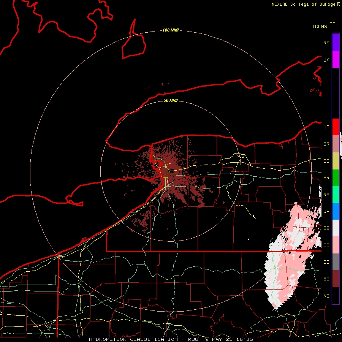Click the "BD" legend label
The width and height of the screenshot is (342, 342).
(326, 161)
